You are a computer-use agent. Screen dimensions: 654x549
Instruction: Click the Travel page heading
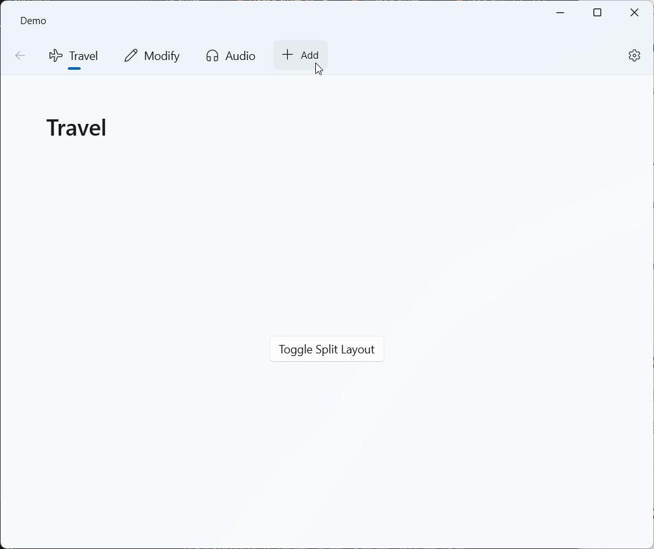76,128
